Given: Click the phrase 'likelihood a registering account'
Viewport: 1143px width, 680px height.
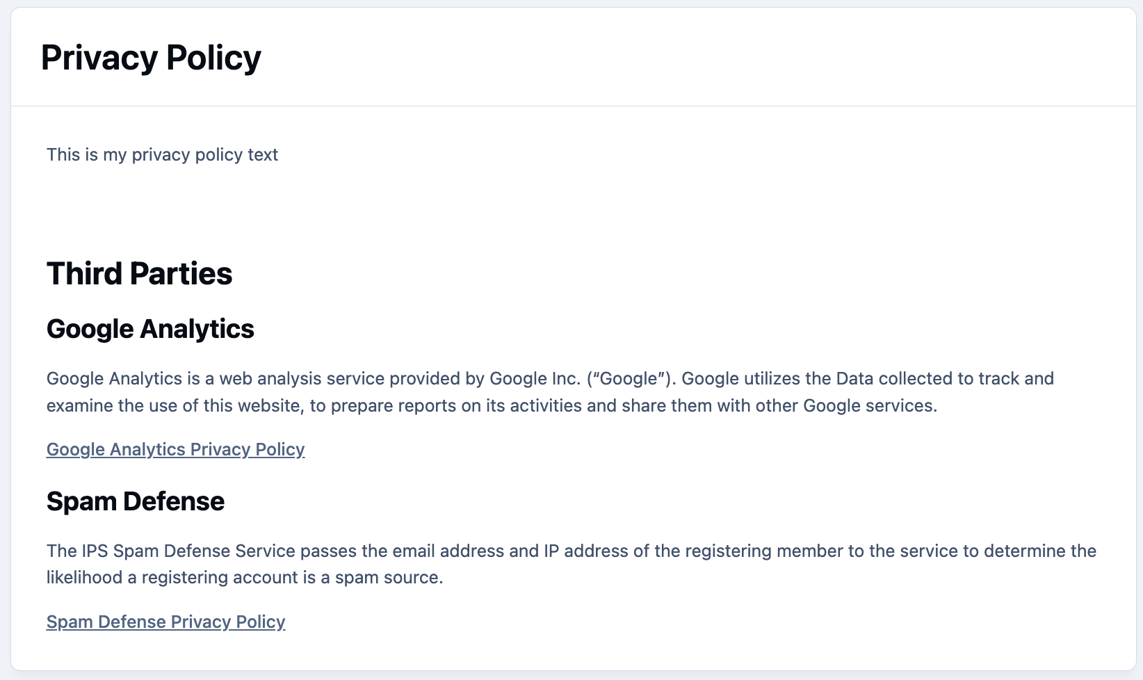Looking at the screenshot, I should click(x=172, y=577).
